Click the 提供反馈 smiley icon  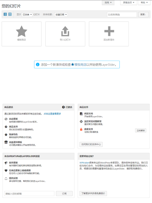(x=6, y=178)
